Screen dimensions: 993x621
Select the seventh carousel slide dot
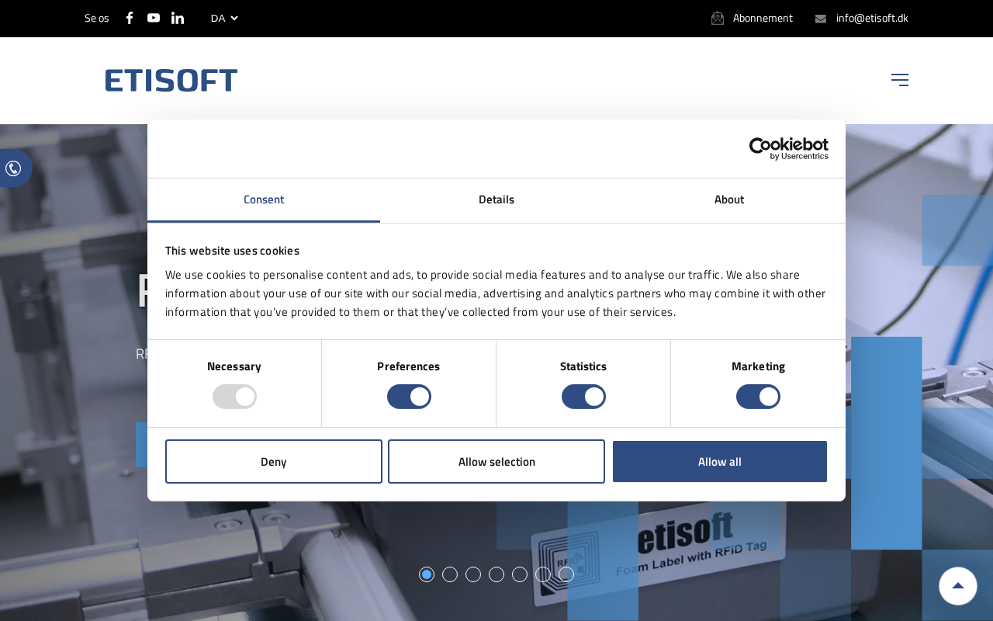tap(566, 574)
